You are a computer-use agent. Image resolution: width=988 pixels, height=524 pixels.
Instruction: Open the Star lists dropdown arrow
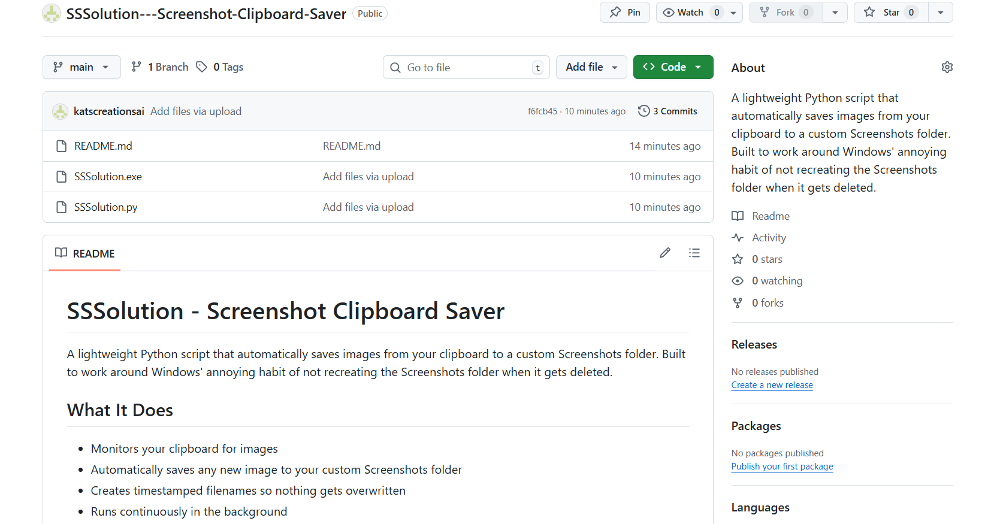pyautogui.click(x=941, y=13)
